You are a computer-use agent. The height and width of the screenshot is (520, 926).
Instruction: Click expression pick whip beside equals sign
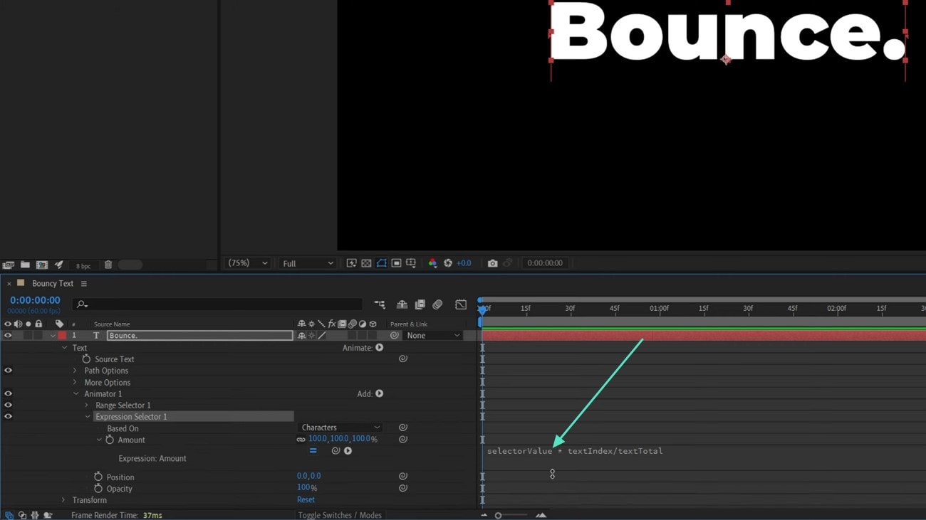click(x=335, y=451)
